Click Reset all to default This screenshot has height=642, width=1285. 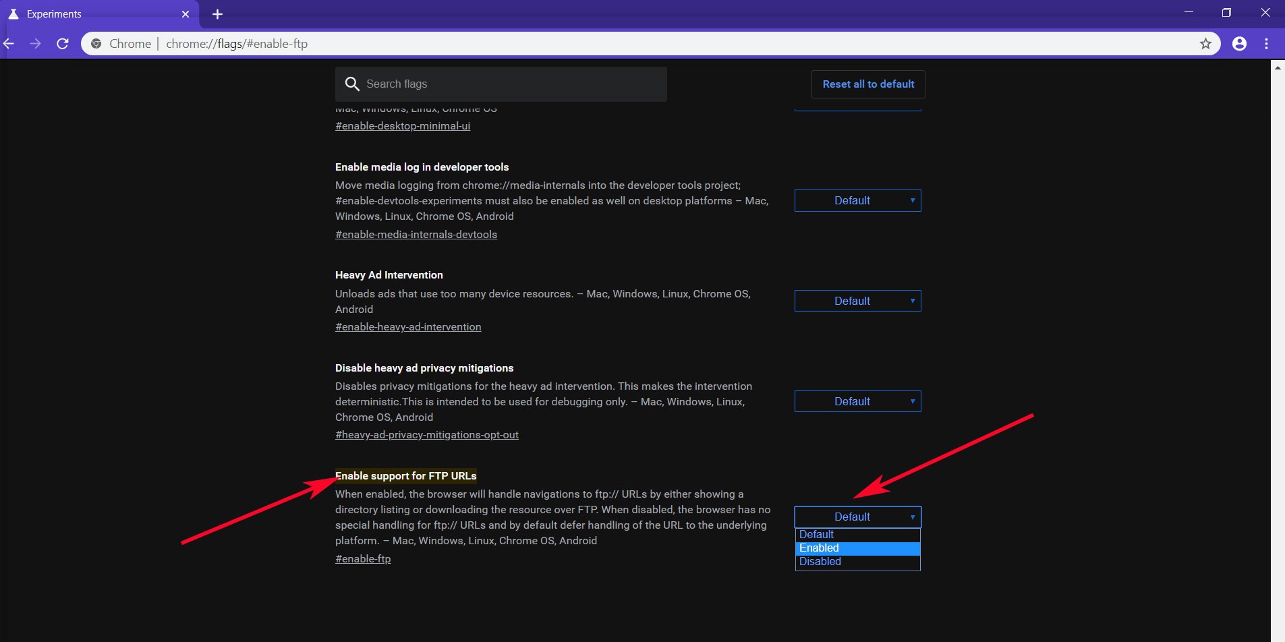pos(868,84)
